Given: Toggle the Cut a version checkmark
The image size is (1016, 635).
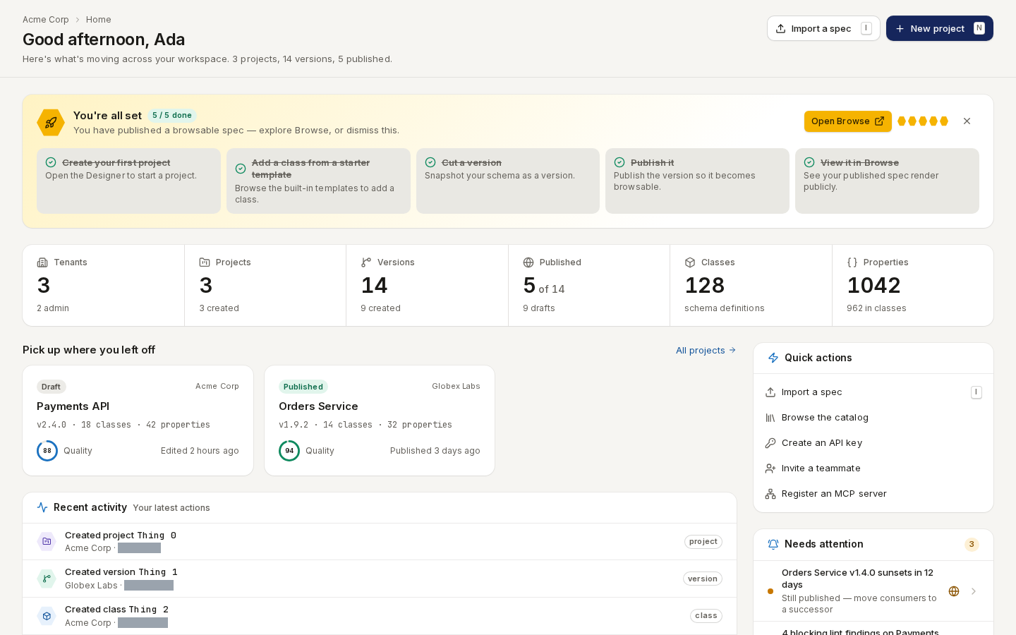Looking at the screenshot, I should pyautogui.click(x=430, y=162).
